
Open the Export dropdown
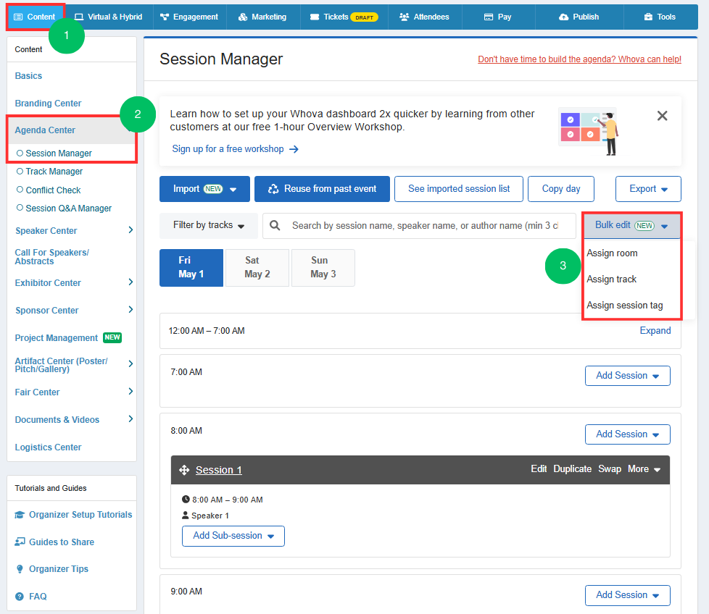(x=648, y=189)
